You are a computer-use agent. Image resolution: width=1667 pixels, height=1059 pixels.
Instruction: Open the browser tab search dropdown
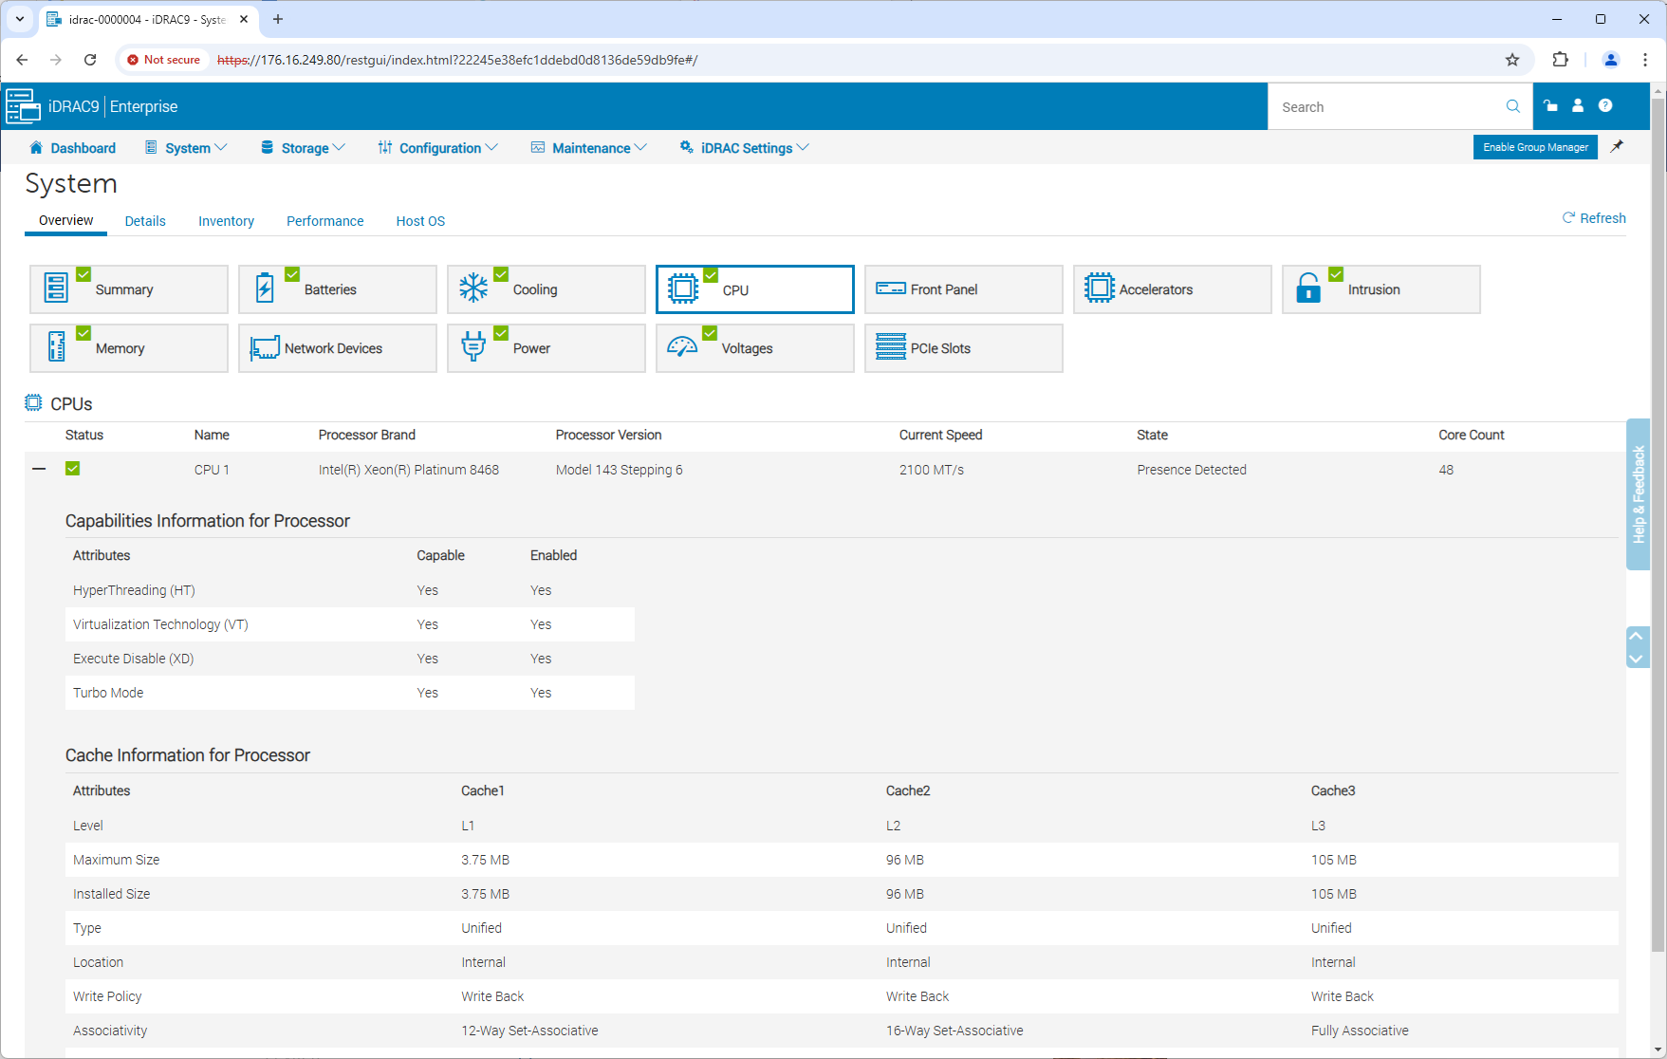pos(19,19)
